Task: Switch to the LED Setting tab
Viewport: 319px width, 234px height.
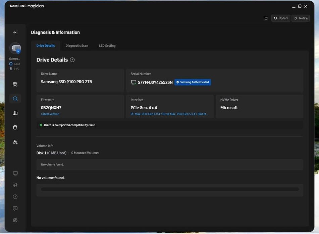Action: point(107,45)
